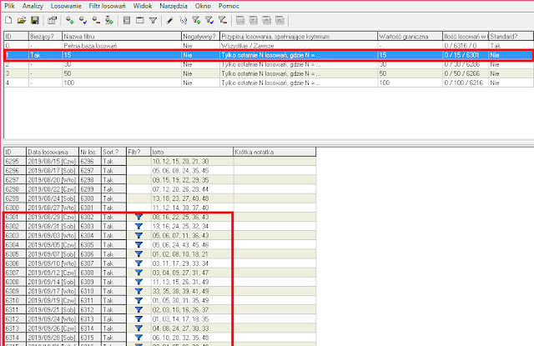Click lotto numbers 08, 16, 22, 25, 36, 43
The width and height of the screenshot is (534, 346).
click(x=192, y=217)
